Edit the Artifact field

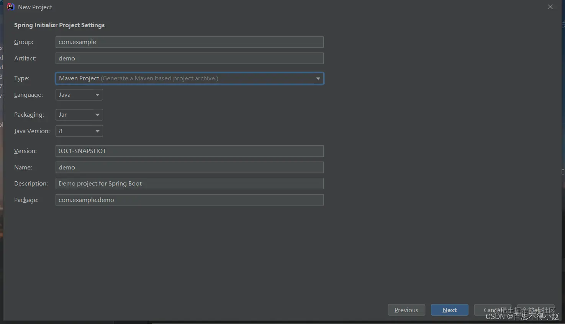point(190,58)
